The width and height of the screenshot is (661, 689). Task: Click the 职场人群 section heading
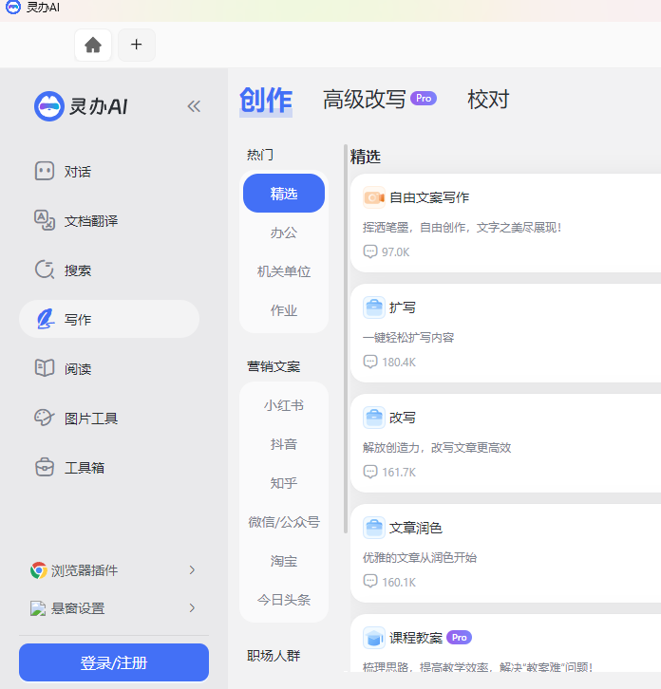274,656
